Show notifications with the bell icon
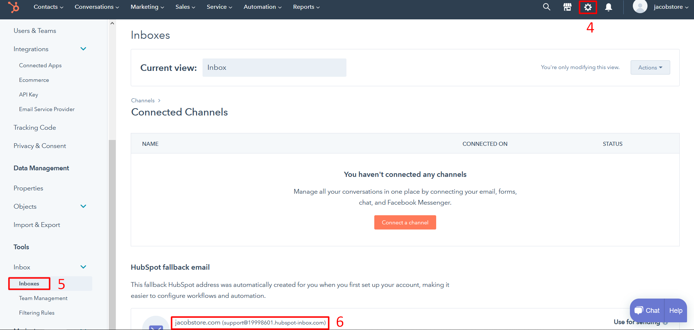This screenshot has height=330, width=694. (608, 7)
